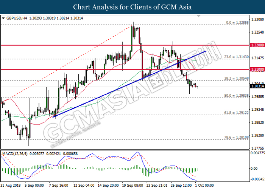Viewport: 265px width, 189px height.
Task: Click the '23.6 = 1.31430' Fibonacci label
Action: tap(237, 57)
